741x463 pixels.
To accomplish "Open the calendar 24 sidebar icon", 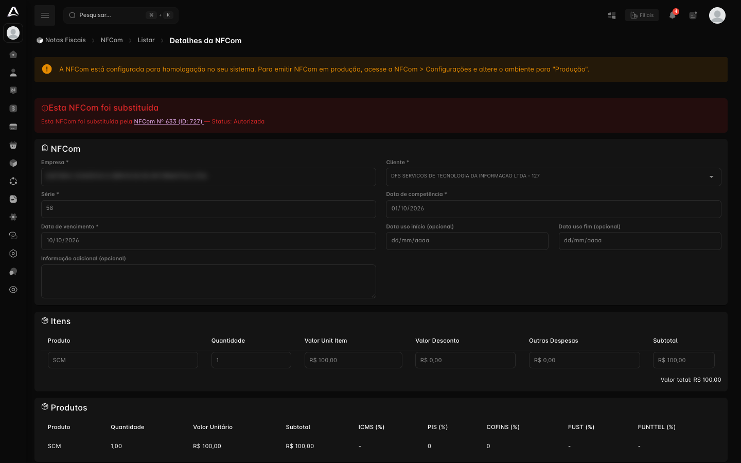I will (13, 91).
